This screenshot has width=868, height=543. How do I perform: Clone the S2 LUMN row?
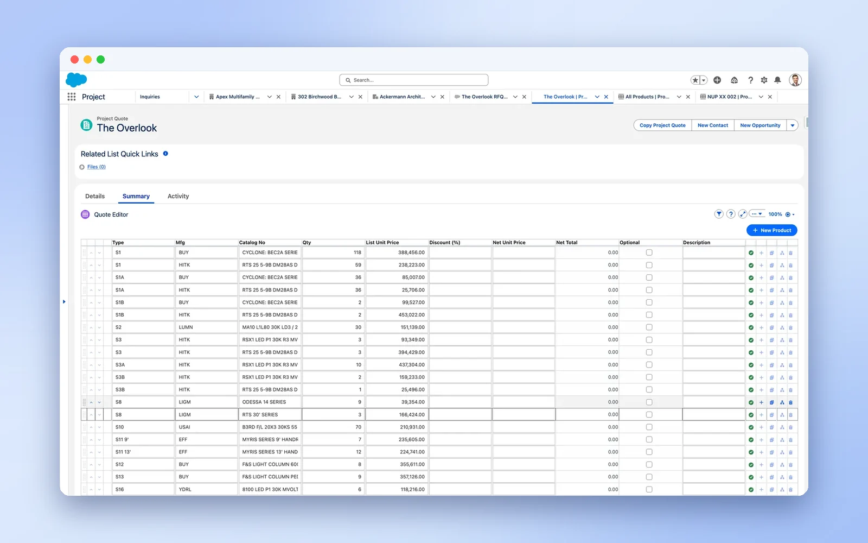pos(771,327)
